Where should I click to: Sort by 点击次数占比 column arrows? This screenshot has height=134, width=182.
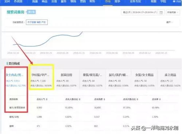[137, 99]
